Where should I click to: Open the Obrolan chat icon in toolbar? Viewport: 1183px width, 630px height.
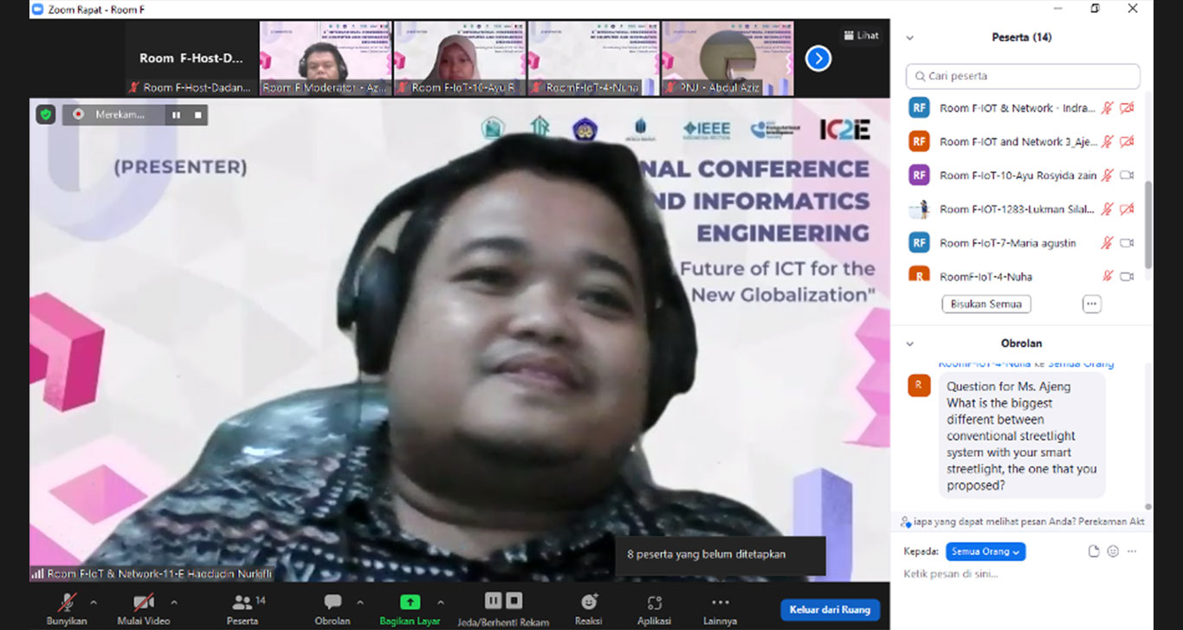[x=333, y=602]
